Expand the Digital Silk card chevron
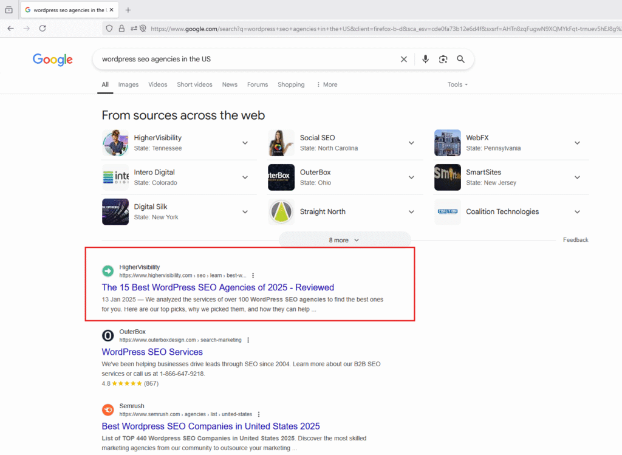622x455 pixels. click(245, 212)
